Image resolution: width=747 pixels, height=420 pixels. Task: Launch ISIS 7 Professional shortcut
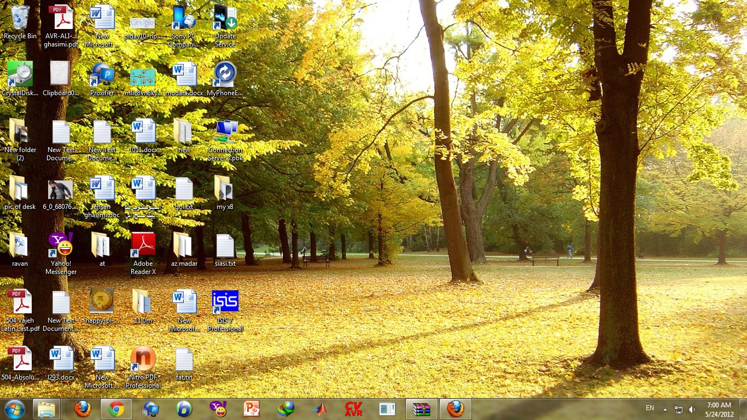[225, 310]
